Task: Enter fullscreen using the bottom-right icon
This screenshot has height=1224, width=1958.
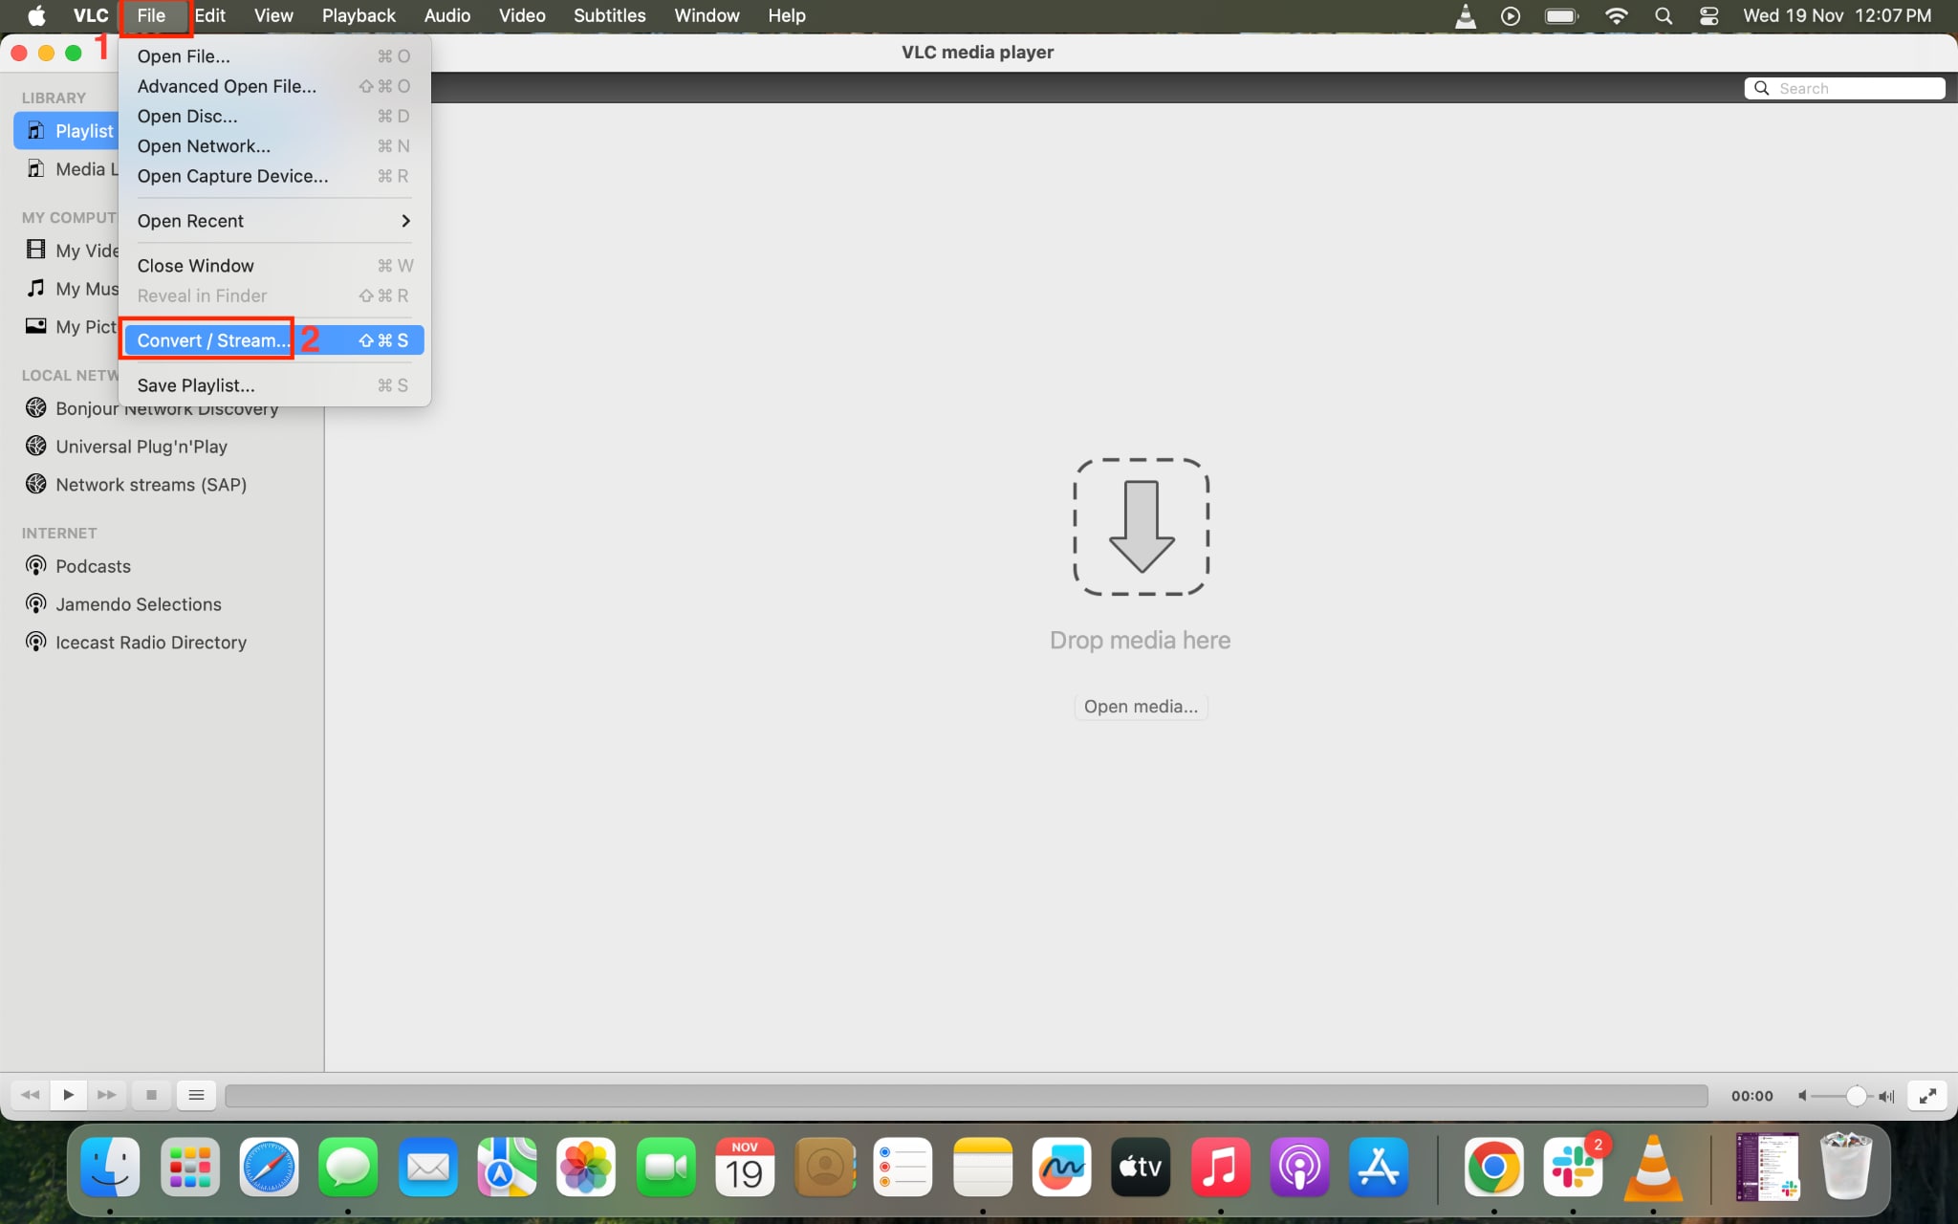Action: click(1928, 1096)
